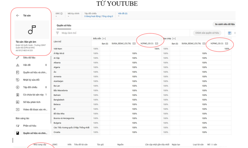Click the Loại tài sản column header
Viewport: 248px width, 148px height.
click(x=198, y=145)
